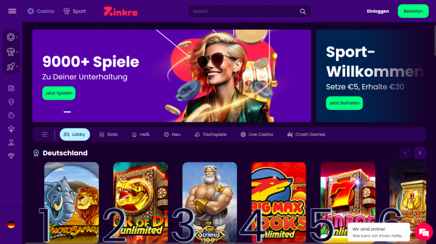436x244 pixels.
Task: Click the German flag language icon
Action: [x=11, y=225]
